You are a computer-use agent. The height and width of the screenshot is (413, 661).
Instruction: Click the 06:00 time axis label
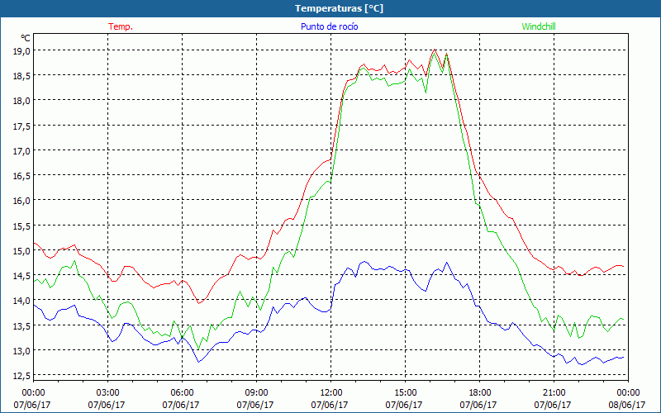(182, 392)
